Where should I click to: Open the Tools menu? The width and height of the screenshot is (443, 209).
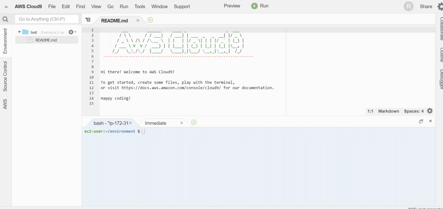pyautogui.click(x=140, y=6)
